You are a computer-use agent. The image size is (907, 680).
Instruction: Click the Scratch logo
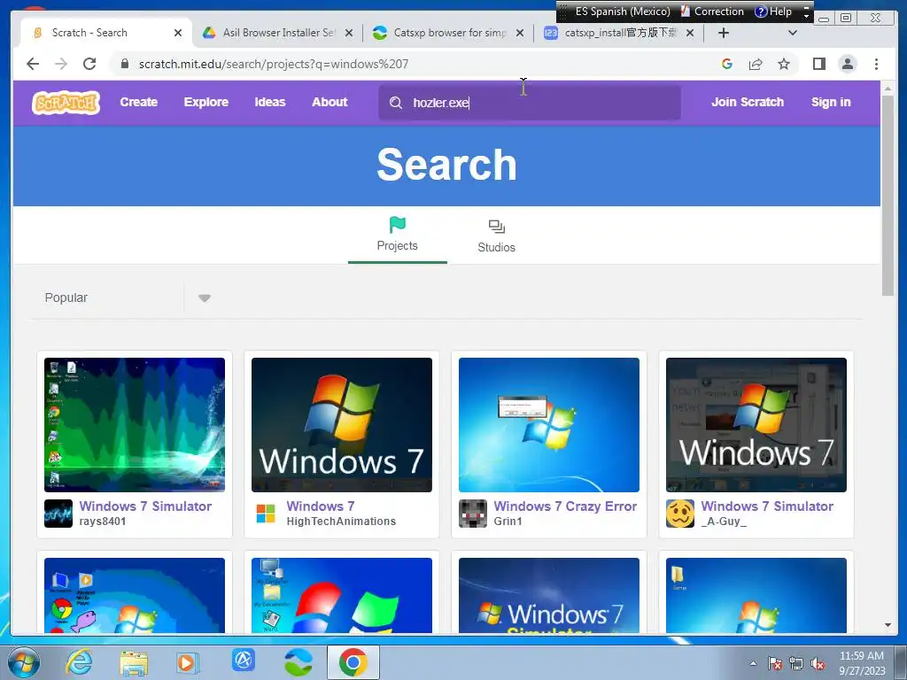66,103
